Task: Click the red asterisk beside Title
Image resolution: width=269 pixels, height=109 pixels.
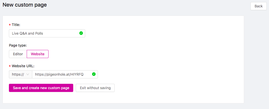Action: 10,25
